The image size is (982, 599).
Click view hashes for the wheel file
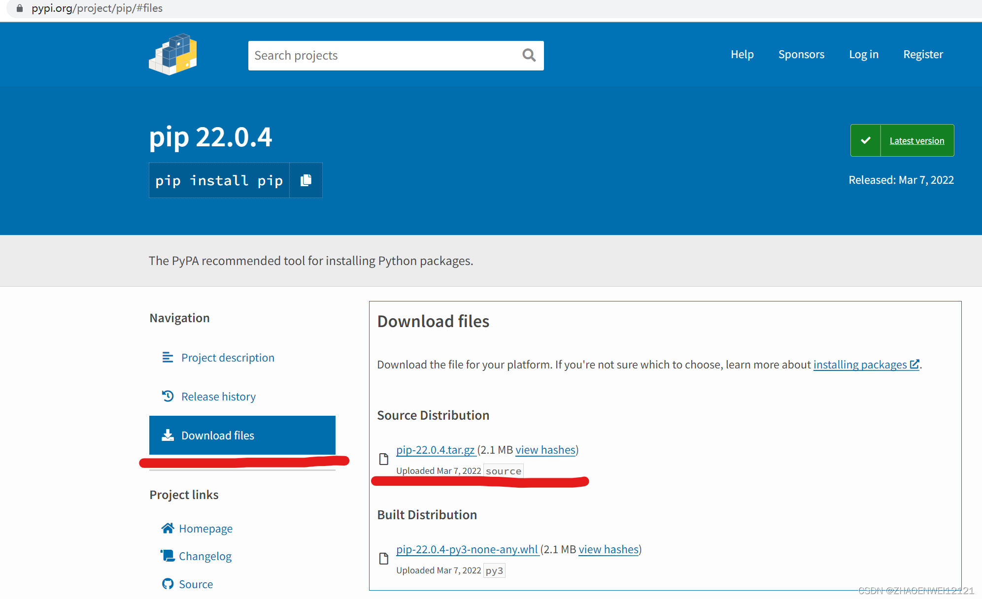coord(609,549)
